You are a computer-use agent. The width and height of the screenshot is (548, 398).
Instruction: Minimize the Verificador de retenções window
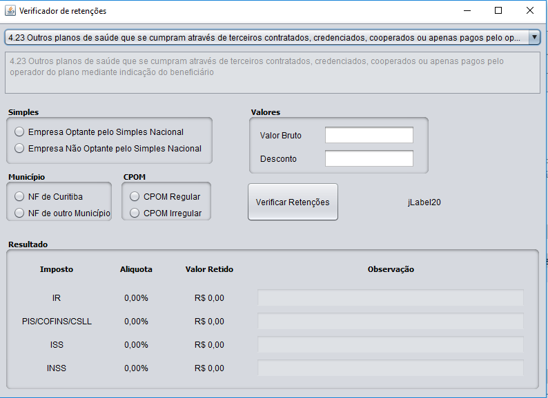tap(467, 10)
